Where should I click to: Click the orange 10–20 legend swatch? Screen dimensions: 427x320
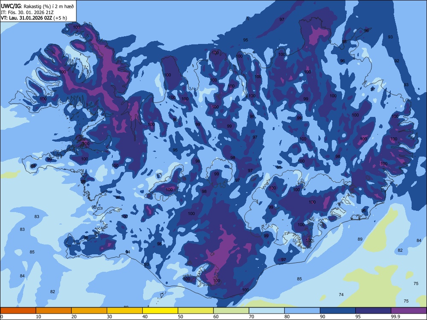point(54,311)
